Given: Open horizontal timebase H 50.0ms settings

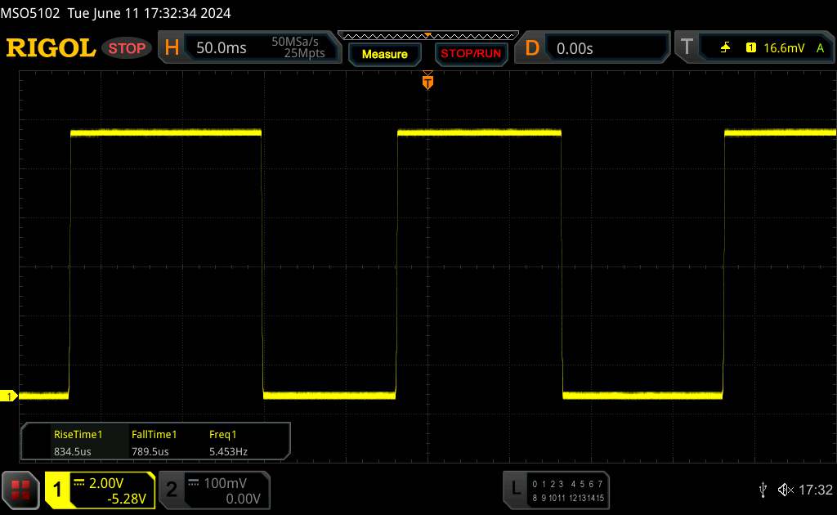Looking at the screenshot, I should [249, 47].
